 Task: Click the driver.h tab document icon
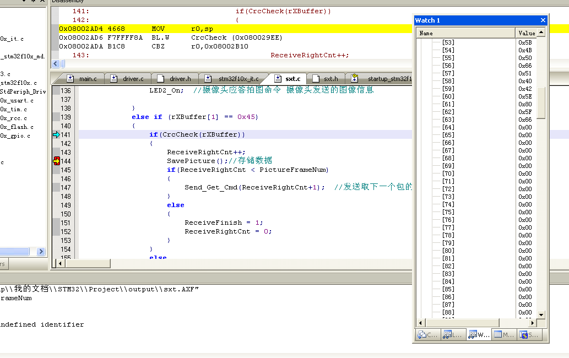(160, 79)
